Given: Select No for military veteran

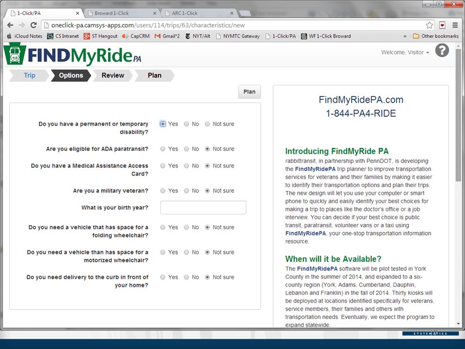Looking at the screenshot, I should tap(186, 191).
